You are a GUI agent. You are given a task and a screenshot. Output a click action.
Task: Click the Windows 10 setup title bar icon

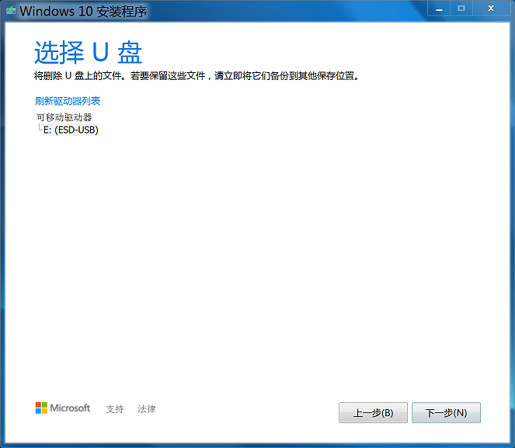pyautogui.click(x=11, y=10)
